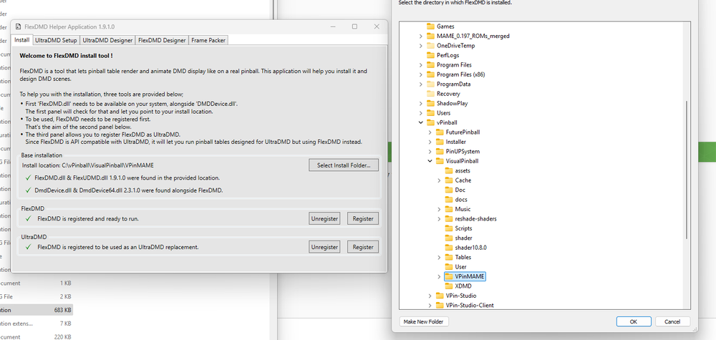Select the vPinball folder icon
This screenshot has width=716, height=340.
[x=430, y=122]
